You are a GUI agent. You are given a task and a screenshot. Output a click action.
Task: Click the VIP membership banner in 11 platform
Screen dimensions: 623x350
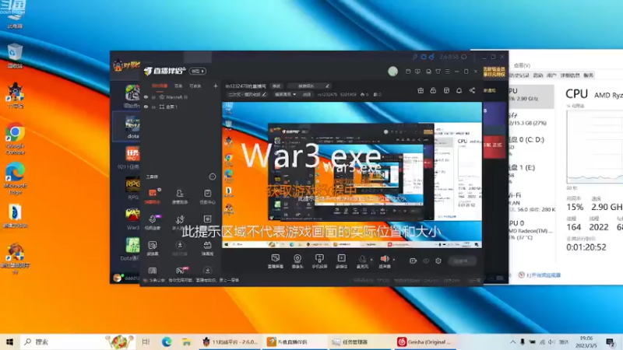point(494,72)
